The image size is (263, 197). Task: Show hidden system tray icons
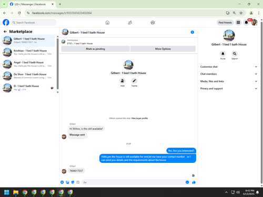(x=226, y=192)
